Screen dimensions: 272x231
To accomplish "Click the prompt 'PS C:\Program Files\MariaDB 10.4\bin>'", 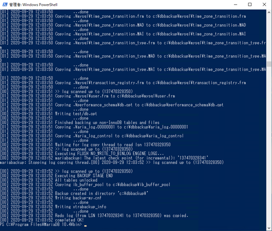I will tap(41, 225).
